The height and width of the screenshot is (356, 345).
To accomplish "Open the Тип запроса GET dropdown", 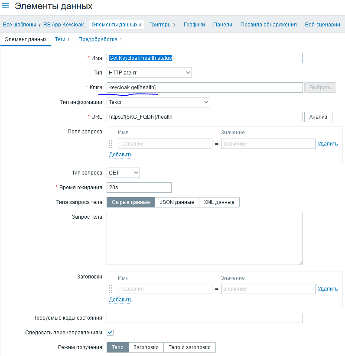I will tap(124, 173).
